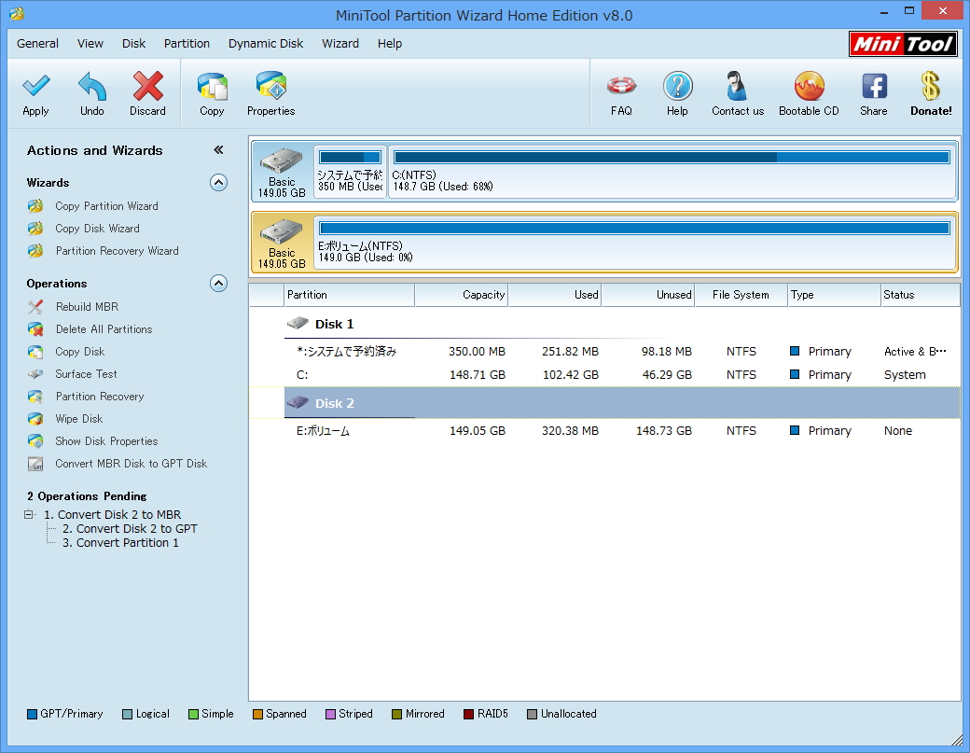The image size is (970, 753).
Task: Click the Simple legend color swatch
Action: (x=193, y=714)
